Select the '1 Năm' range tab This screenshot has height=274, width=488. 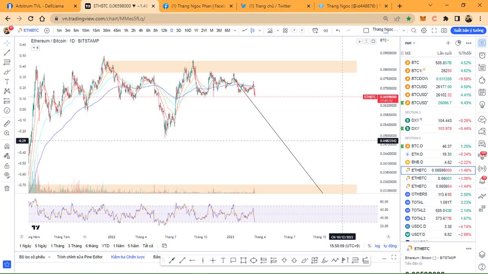click(x=118, y=246)
